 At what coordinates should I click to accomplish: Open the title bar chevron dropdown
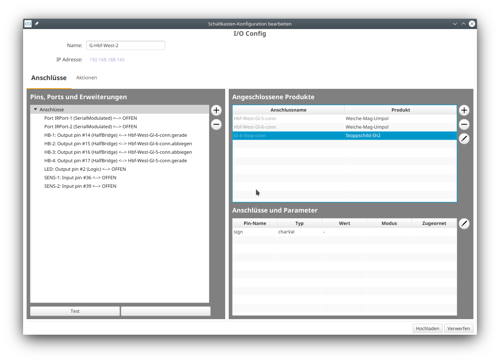[455, 24]
